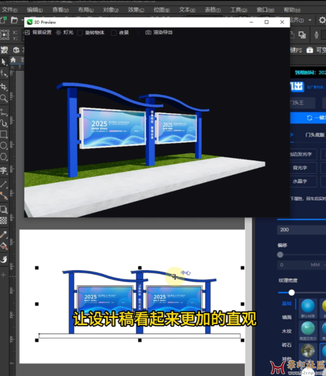Open the 工具 menu

click(x=239, y=10)
